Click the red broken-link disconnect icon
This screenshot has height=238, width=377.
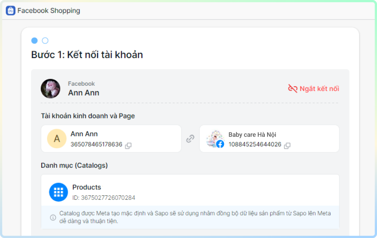pyautogui.click(x=293, y=88)
